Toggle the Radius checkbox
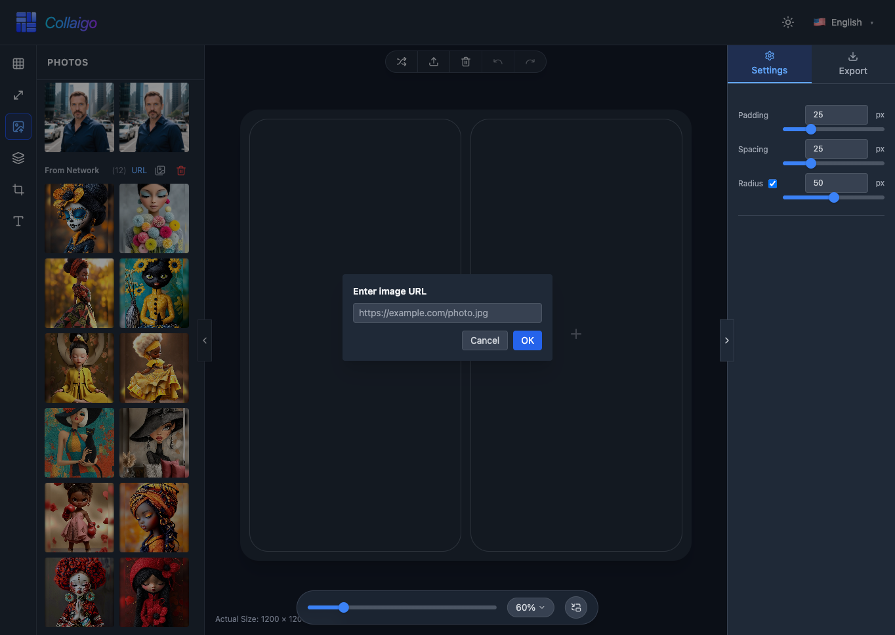The image size is (895, 635). coord(773,184)
